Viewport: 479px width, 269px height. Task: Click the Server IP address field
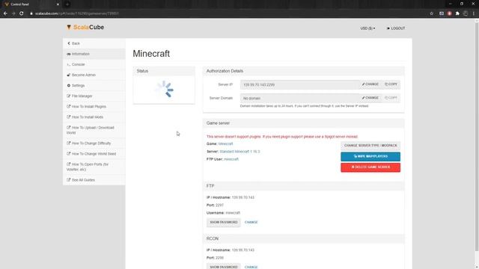tap(299, 84)
